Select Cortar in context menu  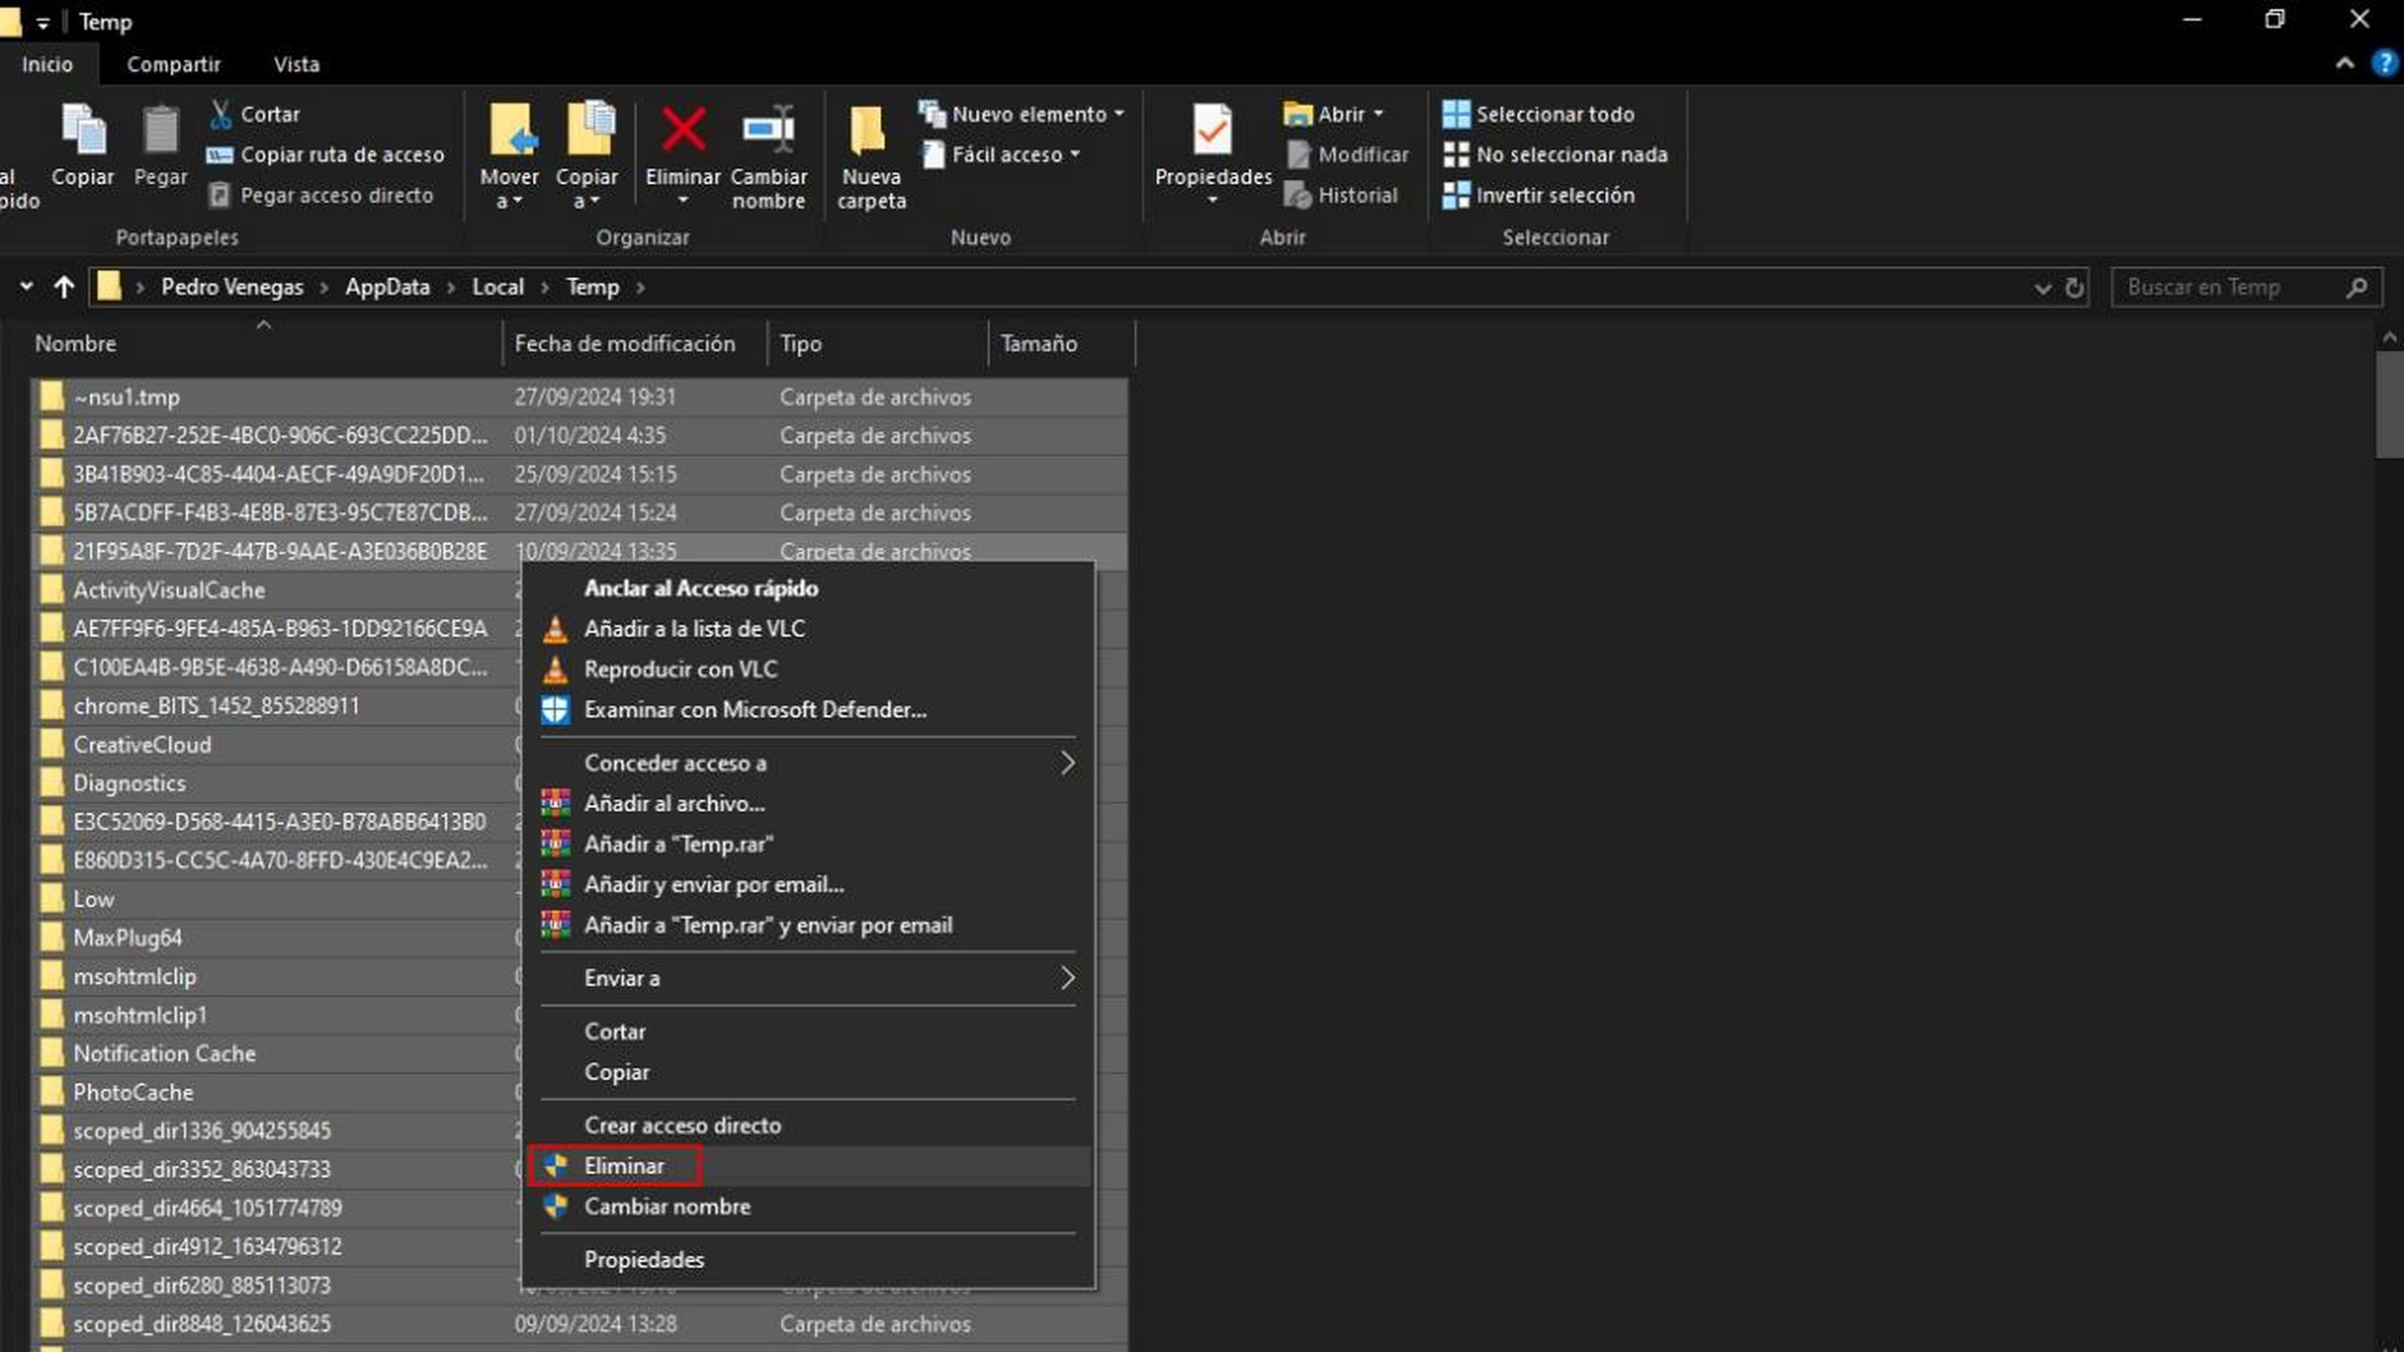(809, 1032)
